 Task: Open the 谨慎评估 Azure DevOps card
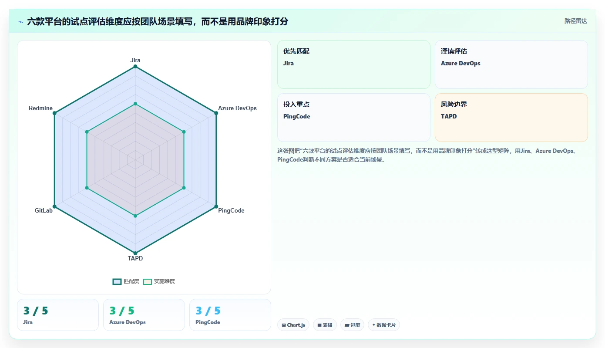click(511, 64)
